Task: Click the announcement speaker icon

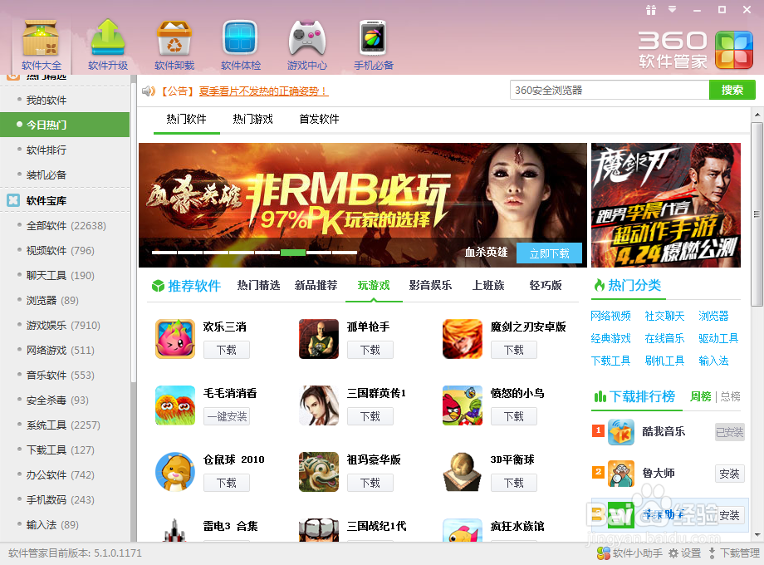Action: click(148, 91)
